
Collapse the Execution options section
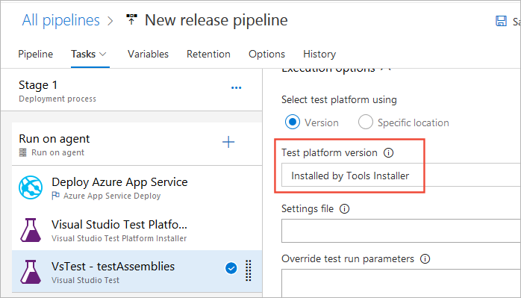click(386, 69)
